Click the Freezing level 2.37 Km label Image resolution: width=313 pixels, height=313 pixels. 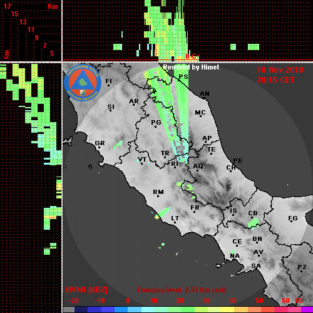pos(182,290)
